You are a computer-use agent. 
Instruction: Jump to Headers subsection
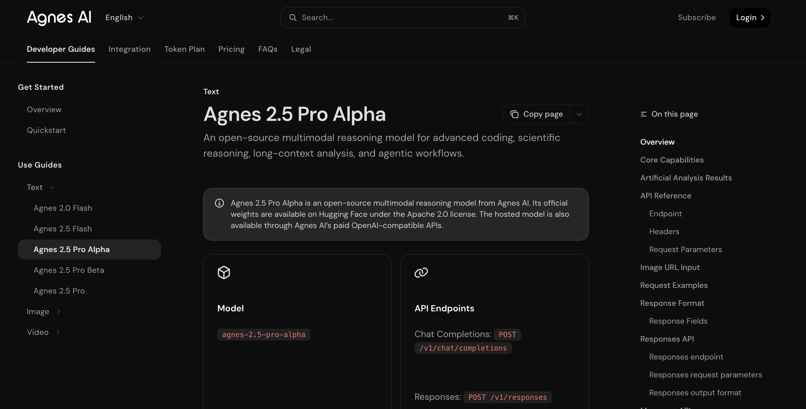tap(664, 231)
